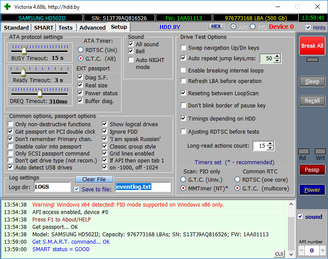Toggle Diag S.F. checkbox
Viewport: 328px width, 259px height.
[80, 77]
